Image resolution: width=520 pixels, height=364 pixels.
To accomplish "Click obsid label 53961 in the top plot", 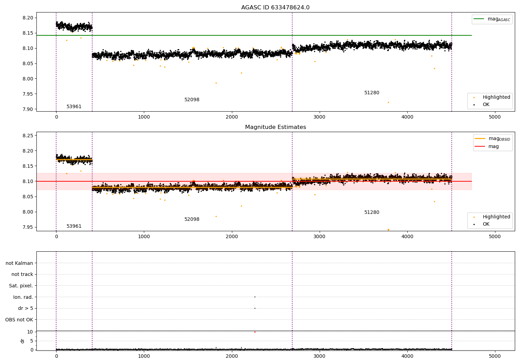I will point(74,107).
